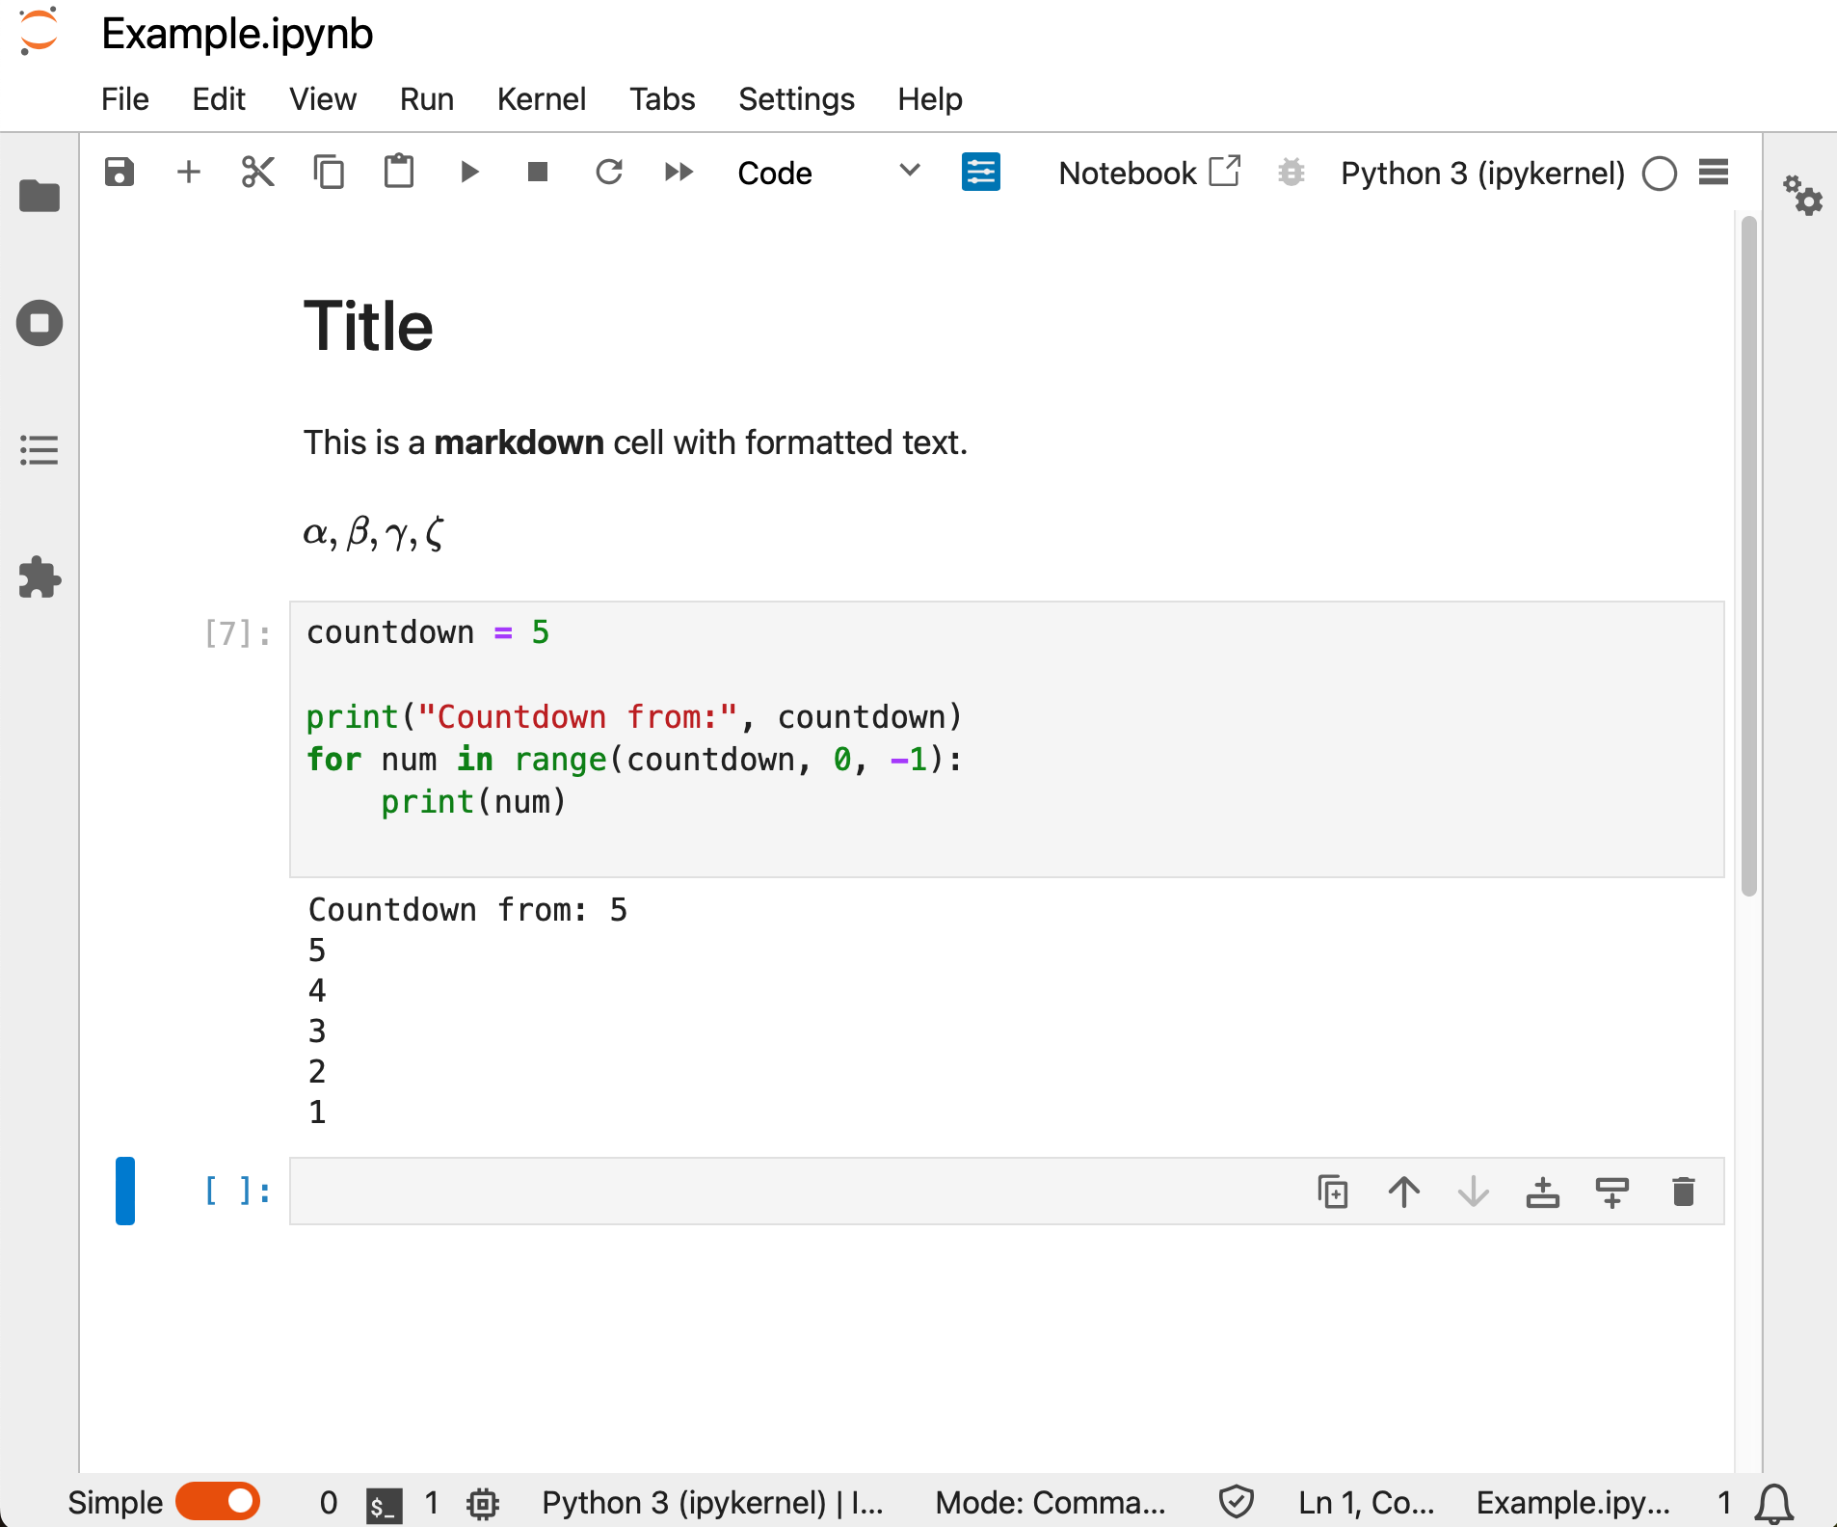Restart kernel and run all cells
This screenshot has width=1837, height=1527.
[679, 173]
